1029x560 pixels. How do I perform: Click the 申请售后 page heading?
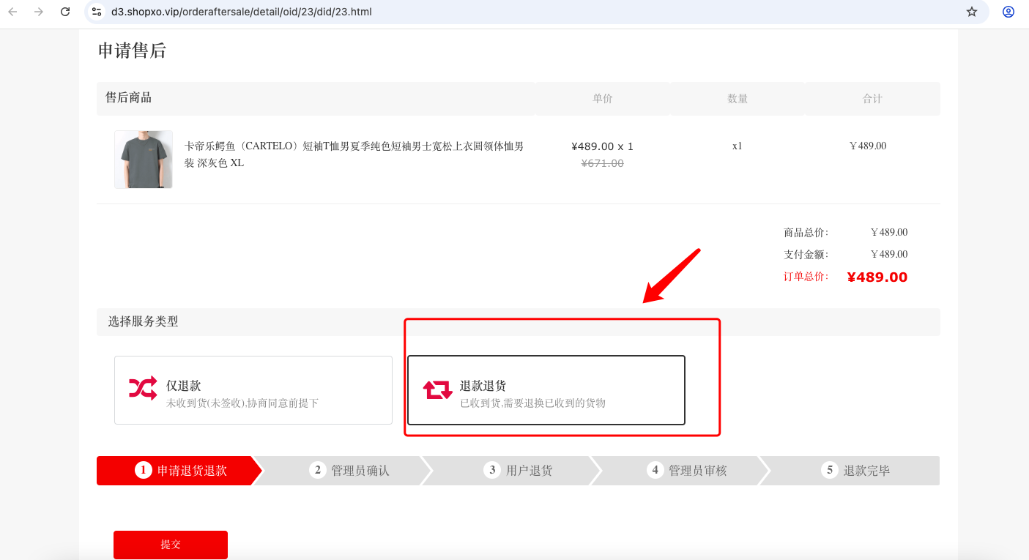coord(132,51)
